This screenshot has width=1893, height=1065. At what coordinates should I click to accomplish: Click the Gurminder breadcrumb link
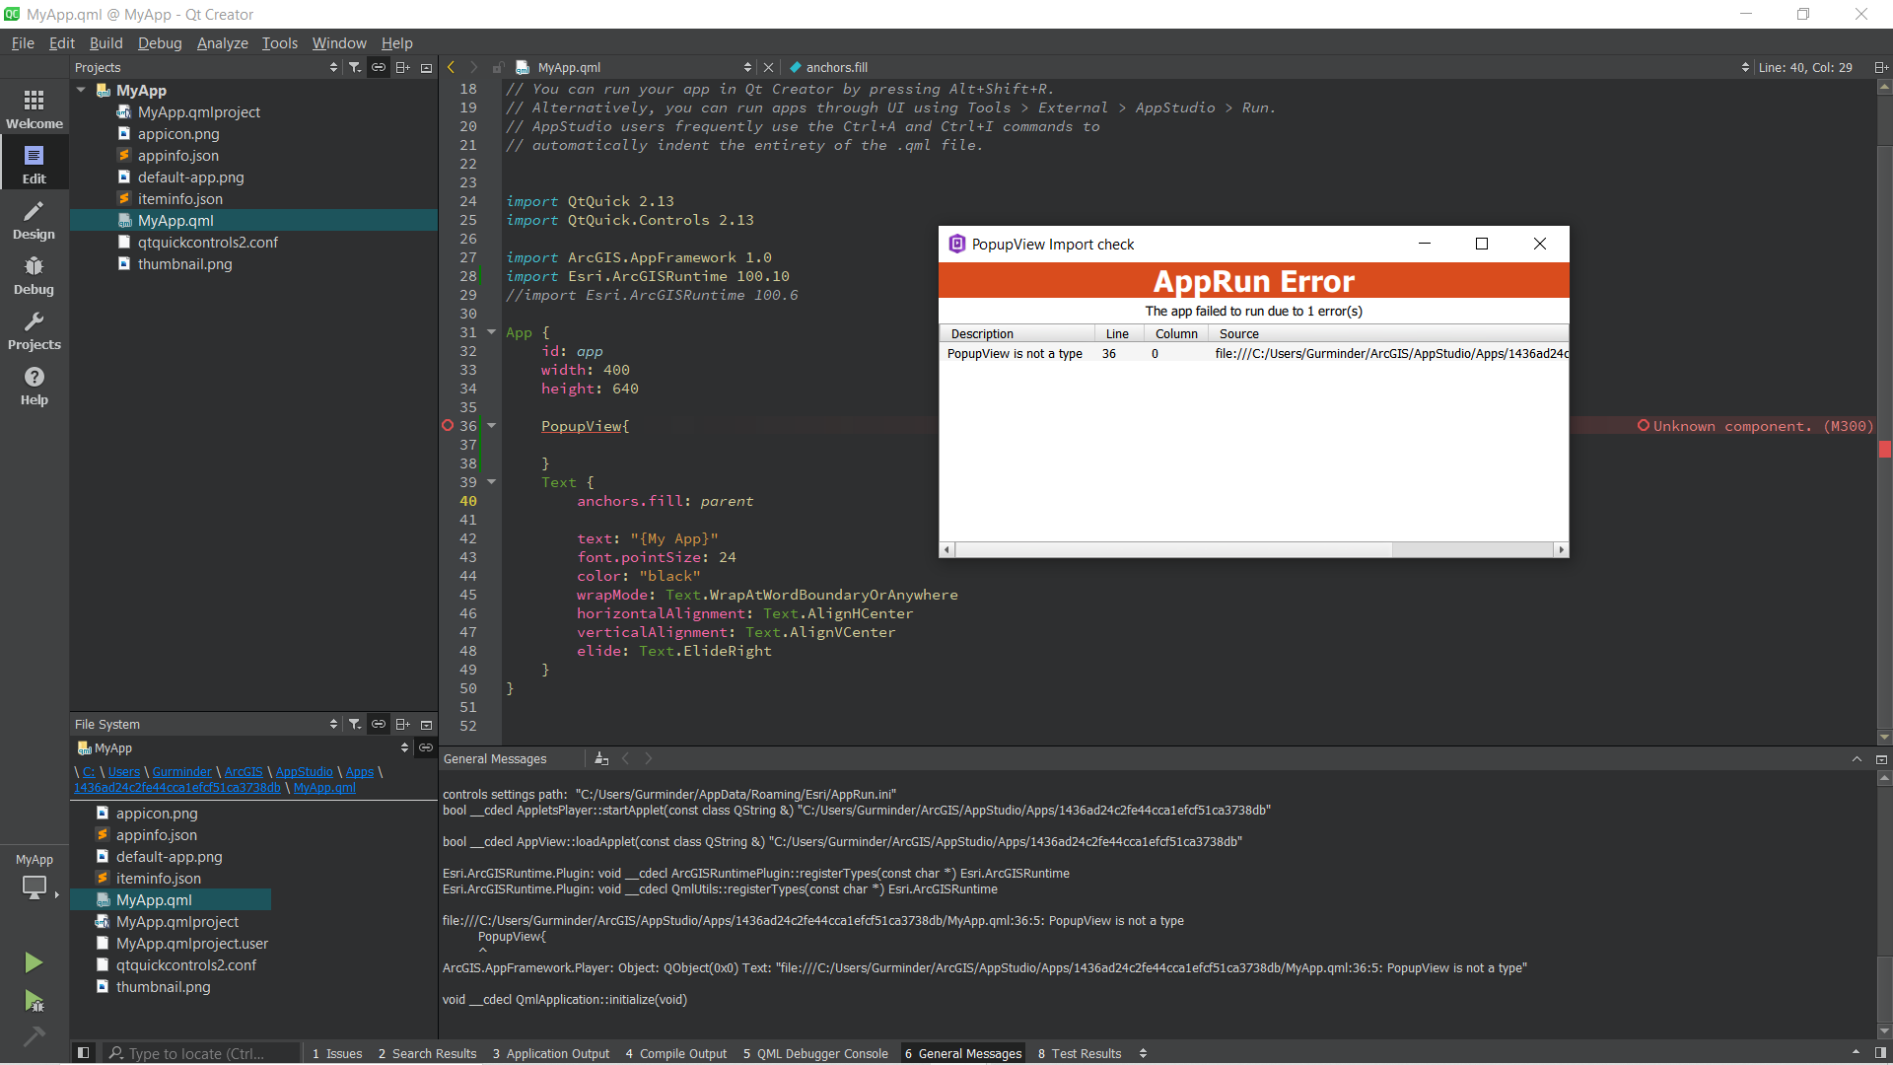(182, 772)
